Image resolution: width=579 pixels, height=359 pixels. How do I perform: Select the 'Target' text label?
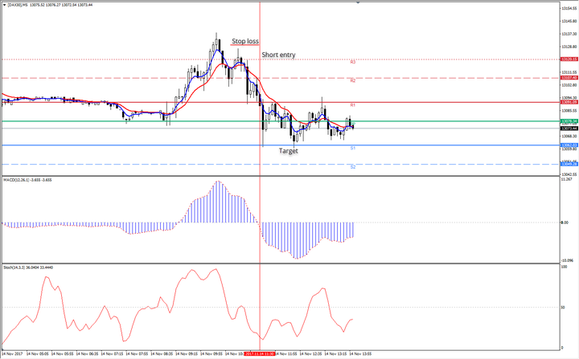tap(289, 151)
